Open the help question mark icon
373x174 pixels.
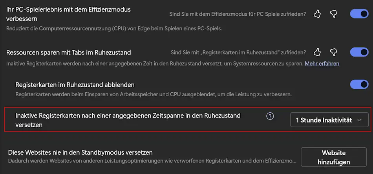270,116
